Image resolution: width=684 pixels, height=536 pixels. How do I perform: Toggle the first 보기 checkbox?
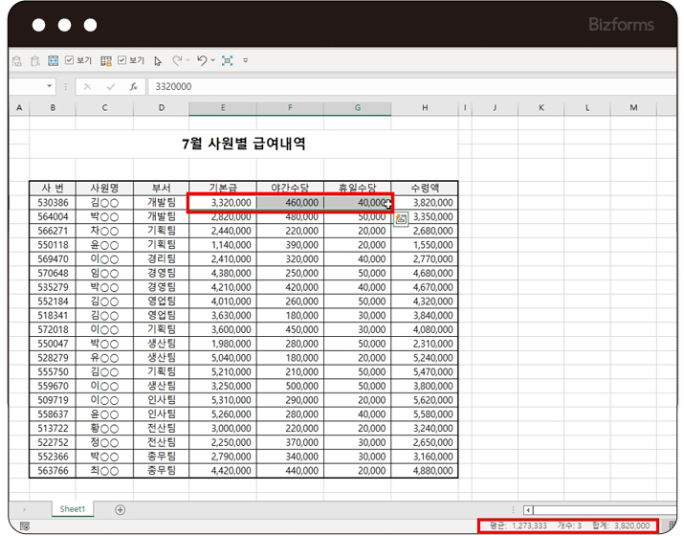(69, 60)
